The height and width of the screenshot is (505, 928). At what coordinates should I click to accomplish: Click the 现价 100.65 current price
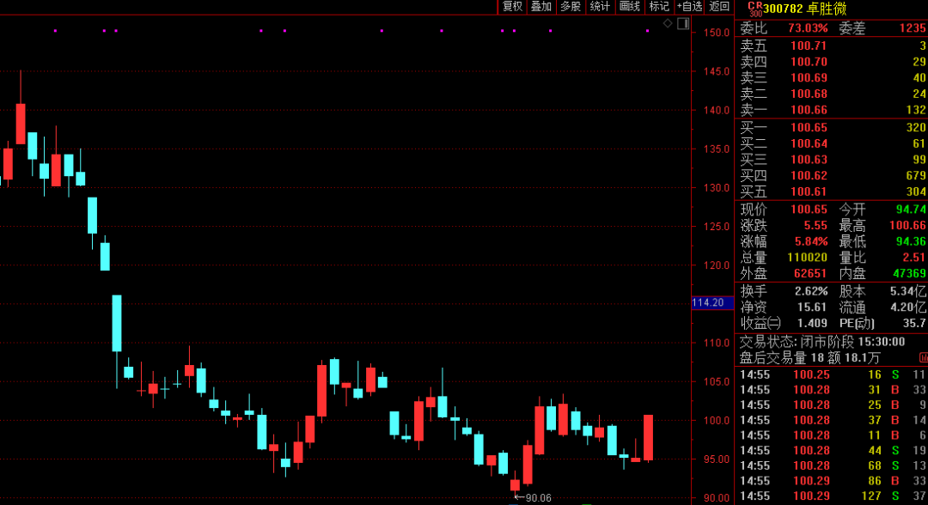(x=809, y=210)
